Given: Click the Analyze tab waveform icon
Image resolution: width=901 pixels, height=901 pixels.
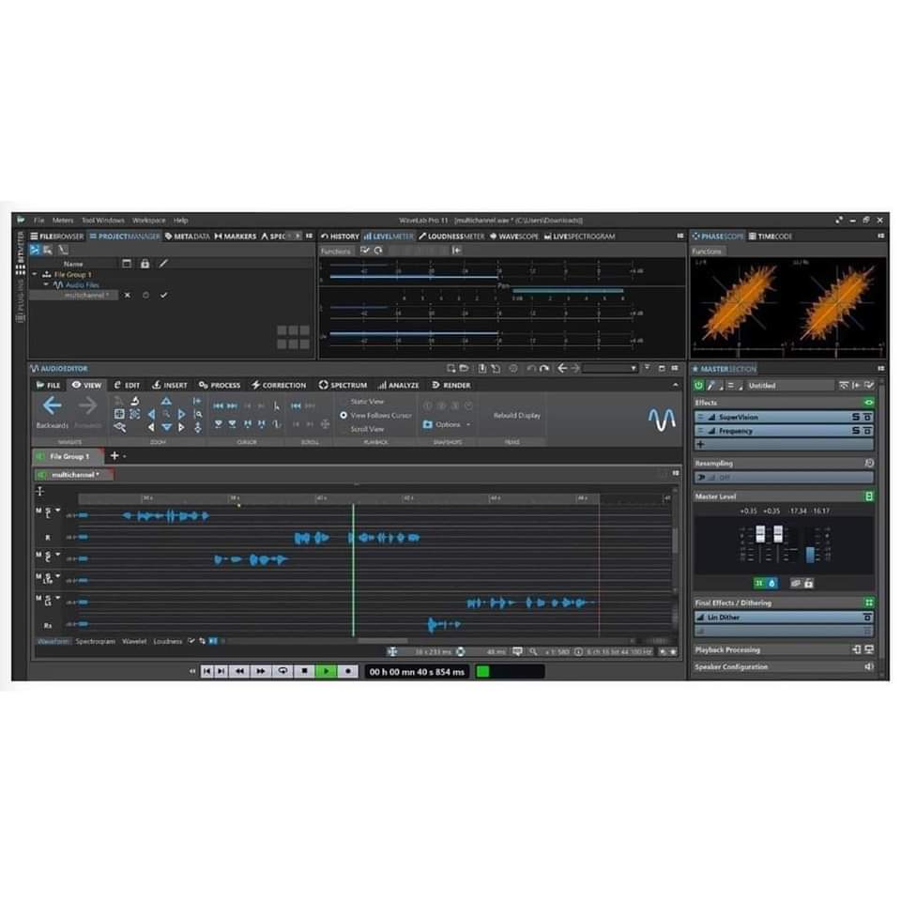Looking at the screenshot, I should (x=384, y=385).
